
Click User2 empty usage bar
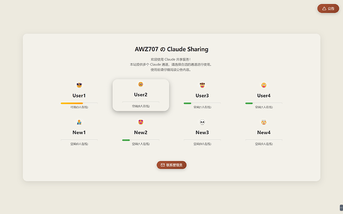(141, 102)
